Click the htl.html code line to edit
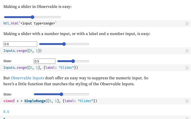 [30, 23]
